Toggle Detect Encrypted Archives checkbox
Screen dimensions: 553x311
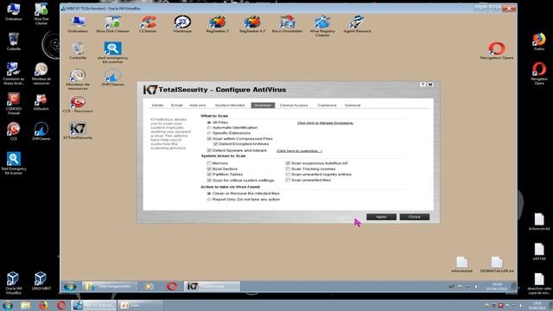tap(215, 144)
